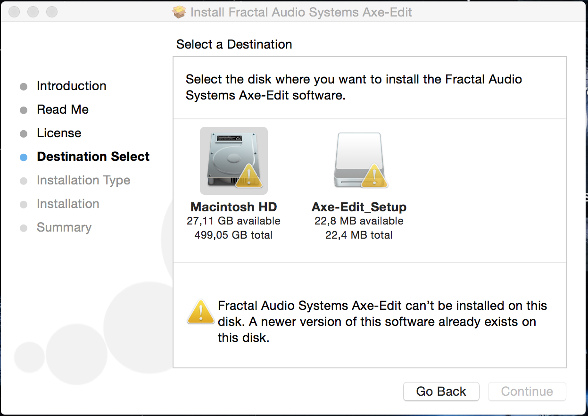Click the installer package icon in title bar
This screenshot has height=416, width=588.
pyautogui.click(x=179, y=12)
